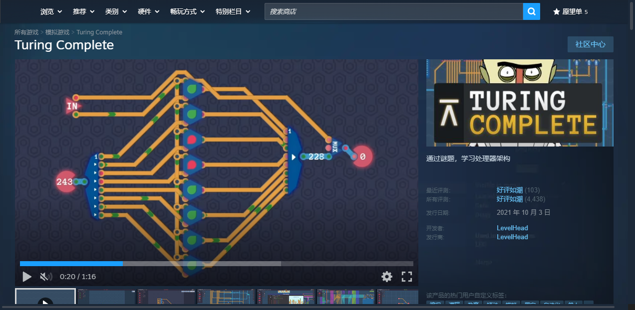Open the wishlist 愿望单
The width and height of the screenshot is (635, 310).
tap(570, 11)
